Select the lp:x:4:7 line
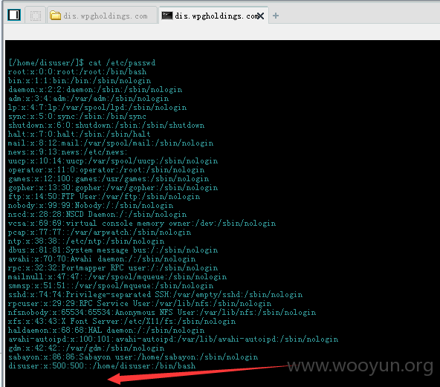Screen dimensions: 440x387 (x=97, y=108)
